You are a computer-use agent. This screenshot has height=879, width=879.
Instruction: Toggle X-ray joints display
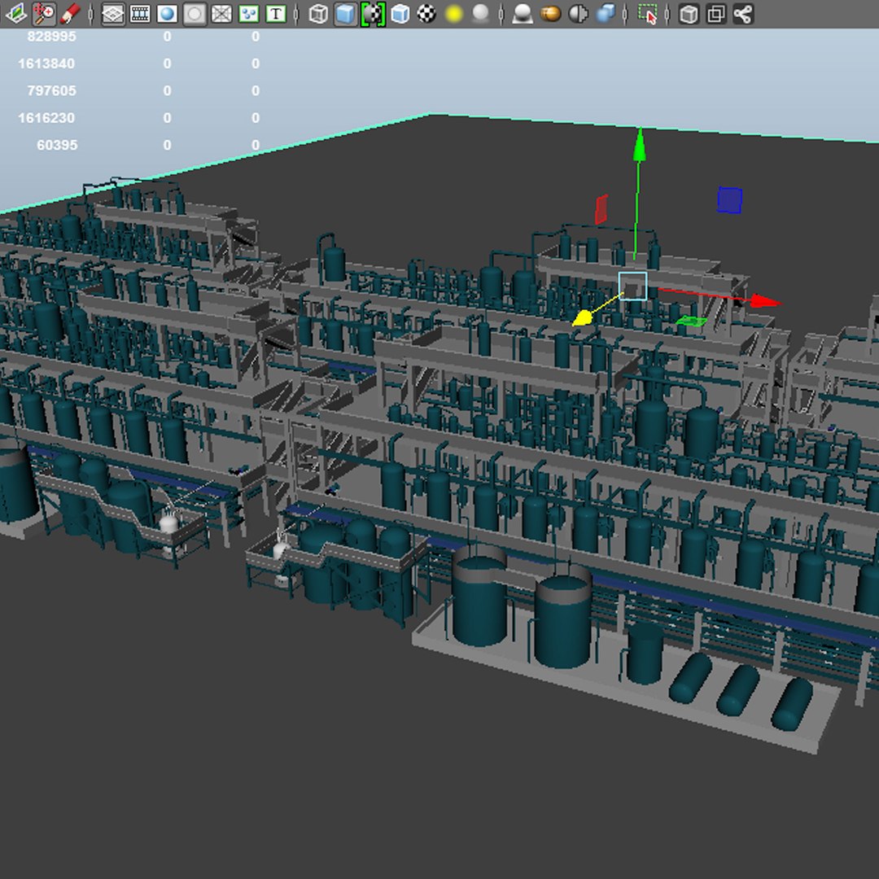[x=743, y=14]
